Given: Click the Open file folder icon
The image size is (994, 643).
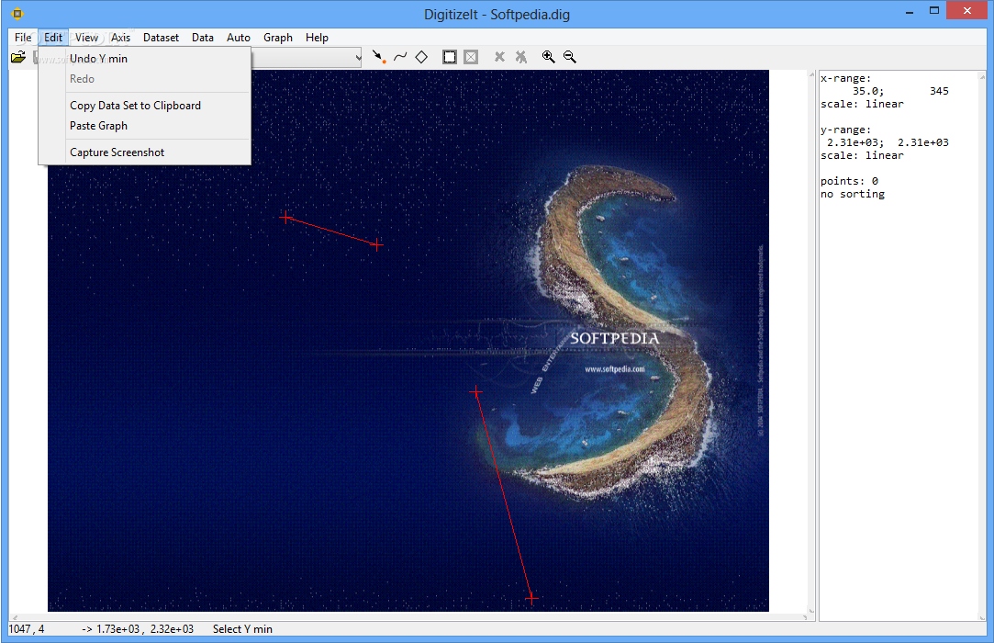Looking at the screenshot, I should [18, 57].
